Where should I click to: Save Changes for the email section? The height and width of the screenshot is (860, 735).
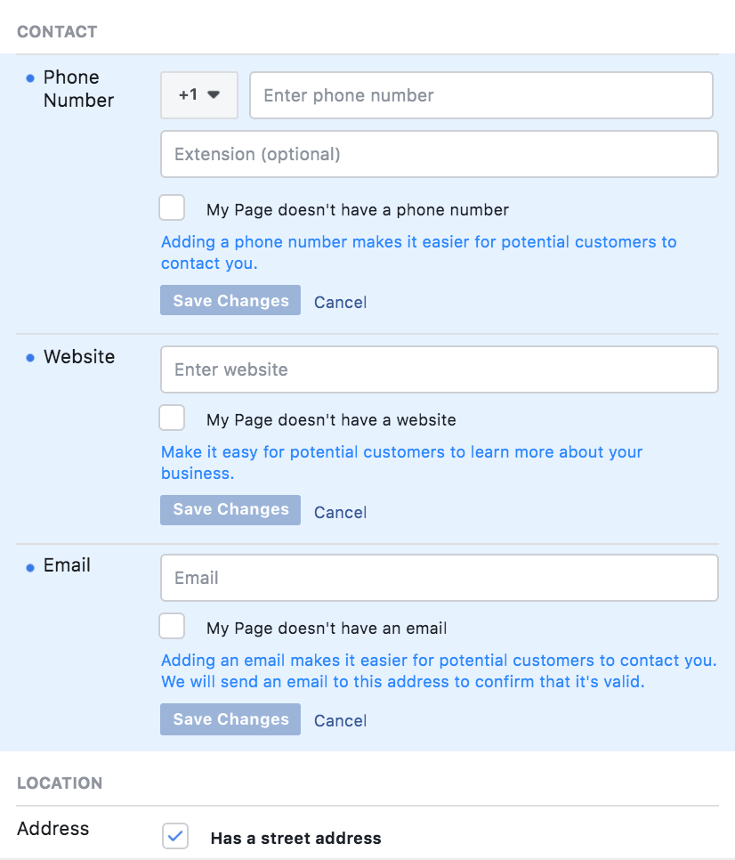(x=230, y=719)
